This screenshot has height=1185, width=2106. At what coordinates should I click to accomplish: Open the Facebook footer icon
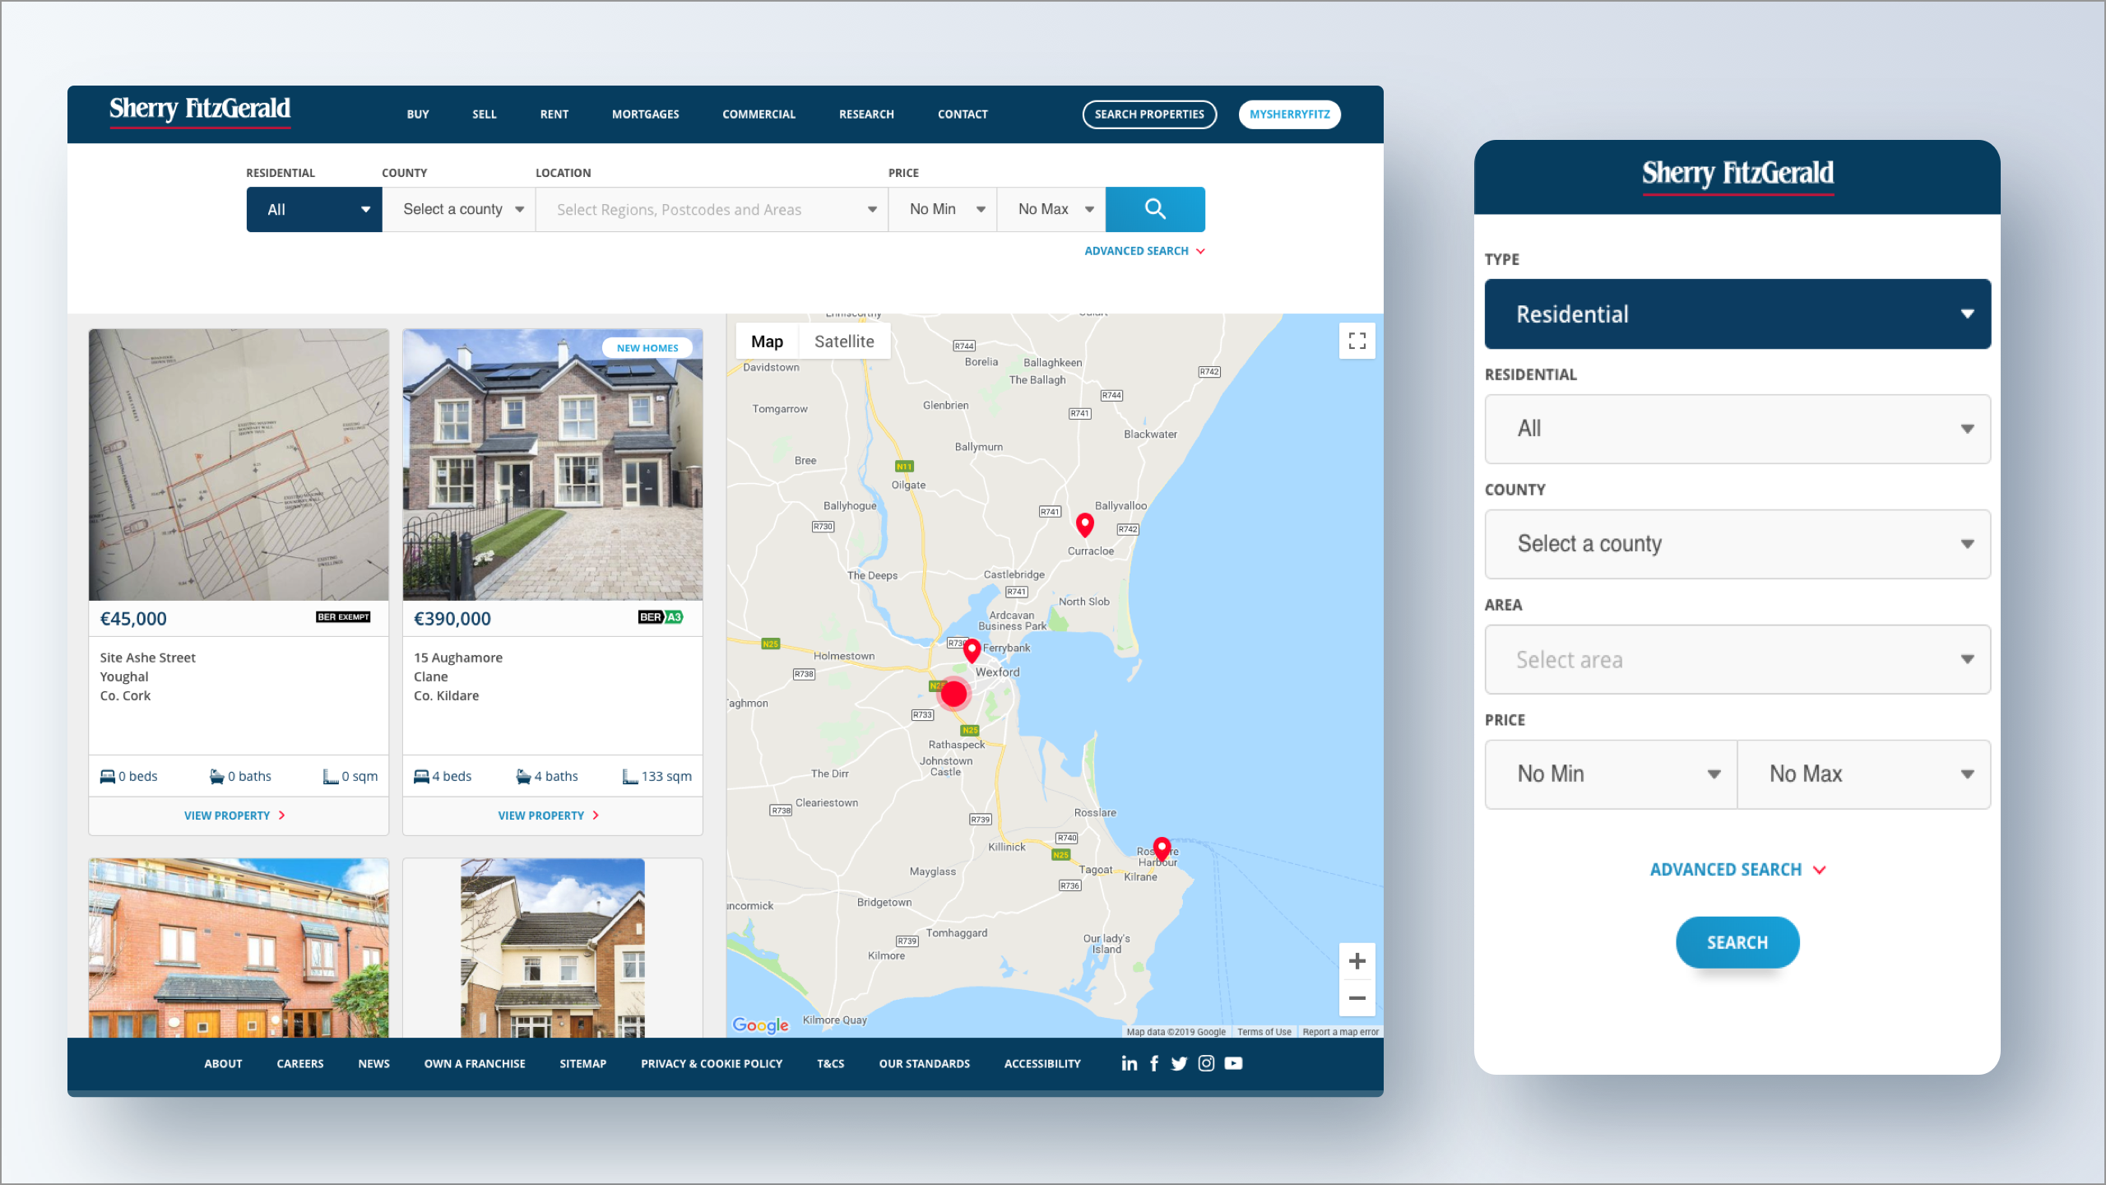tap(1154, 1063)
